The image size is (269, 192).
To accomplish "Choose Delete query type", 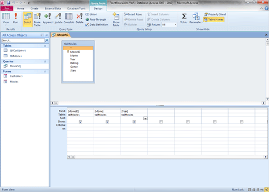I will tap(80, 18).
